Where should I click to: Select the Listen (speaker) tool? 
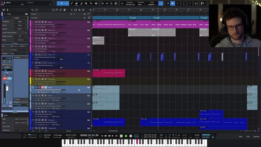96,3
